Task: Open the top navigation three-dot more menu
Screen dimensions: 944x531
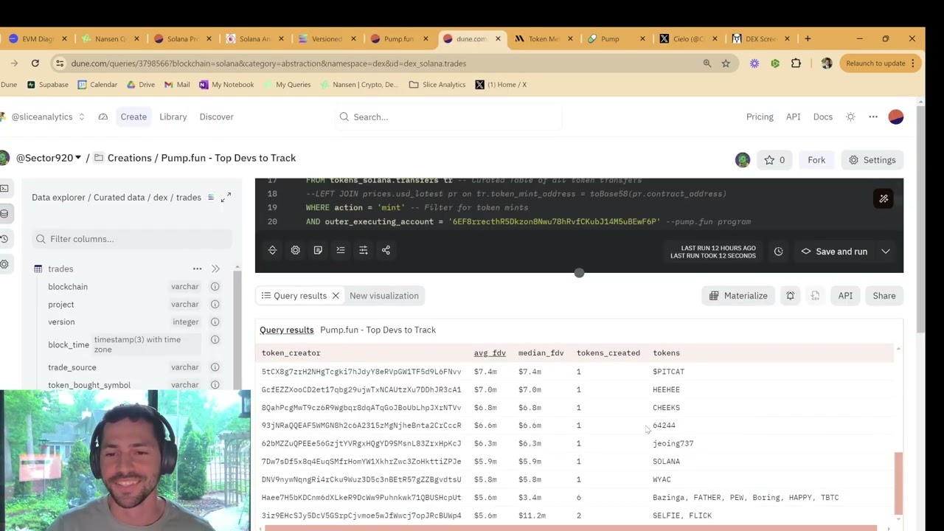Action: coord(873,117)
